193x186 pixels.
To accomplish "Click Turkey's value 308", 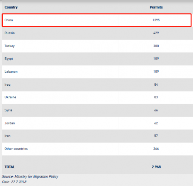I will pyautogui.click(x=156, y=46).
